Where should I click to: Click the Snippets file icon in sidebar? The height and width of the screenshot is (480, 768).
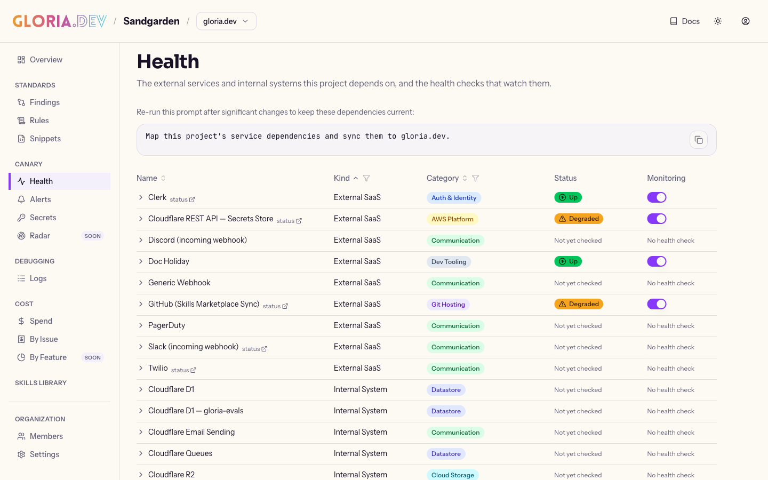point(21,139)
